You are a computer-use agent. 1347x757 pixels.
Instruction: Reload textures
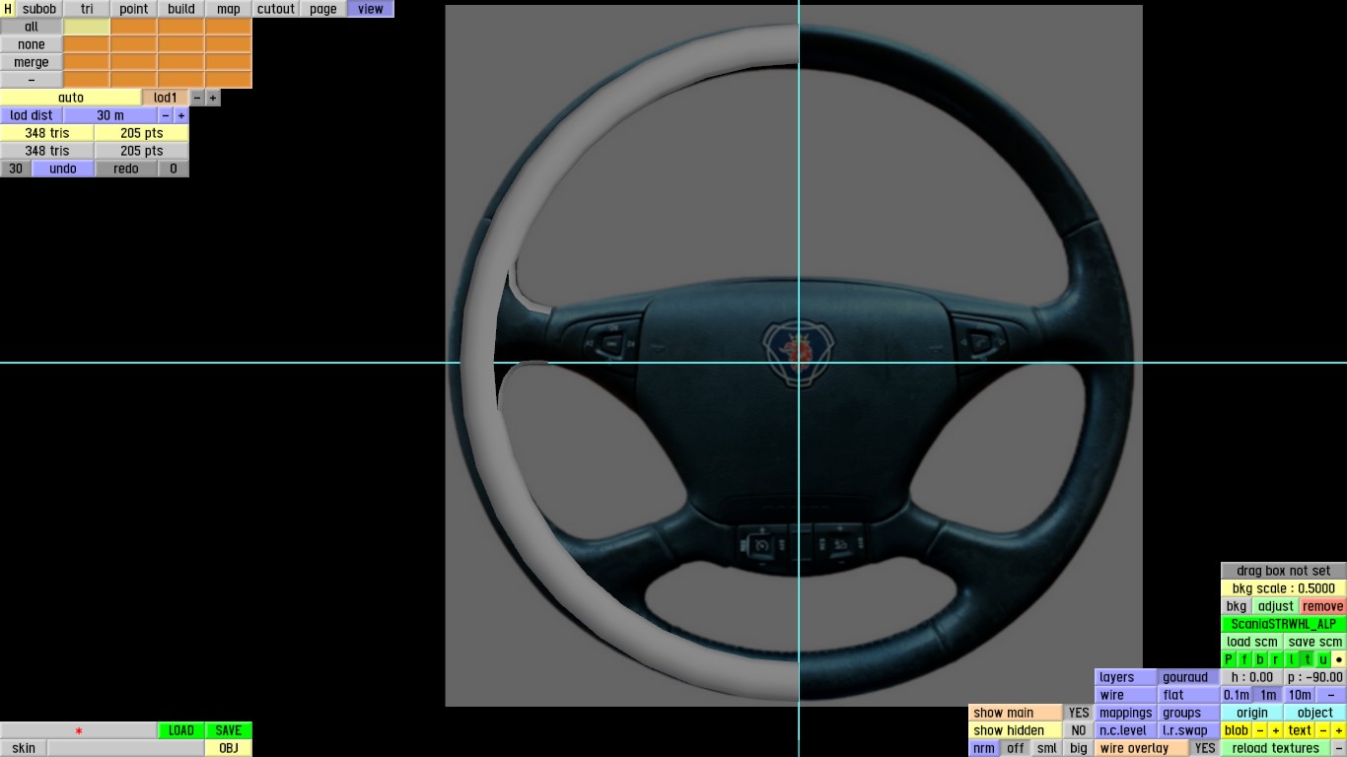click(x=1276, y=748)
